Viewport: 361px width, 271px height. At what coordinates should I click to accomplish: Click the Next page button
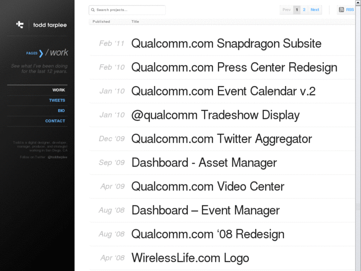tap(315, 9)
